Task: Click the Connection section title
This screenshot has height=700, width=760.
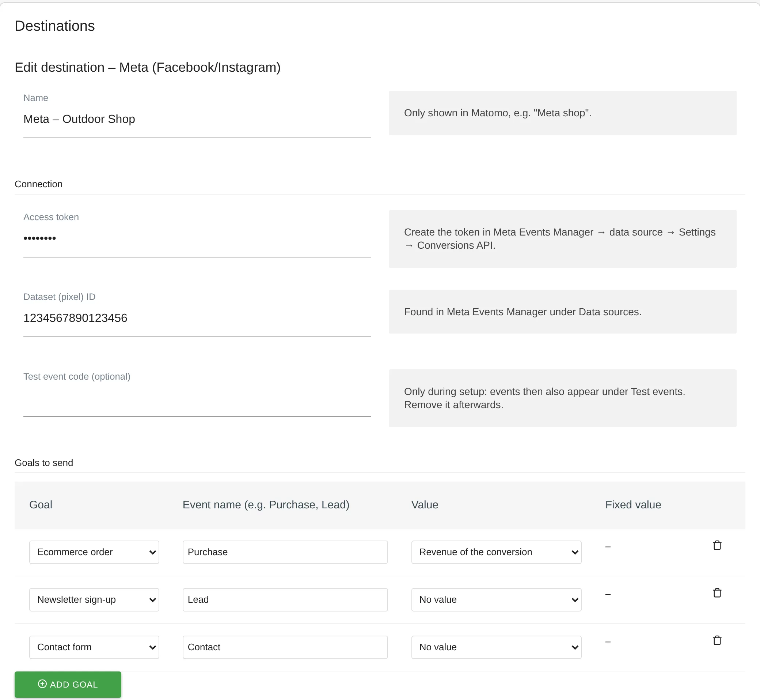Action: coord(39,184)
